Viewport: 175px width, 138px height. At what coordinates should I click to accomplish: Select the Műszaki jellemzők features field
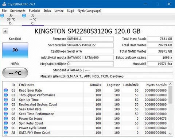(x=120, y=76)
